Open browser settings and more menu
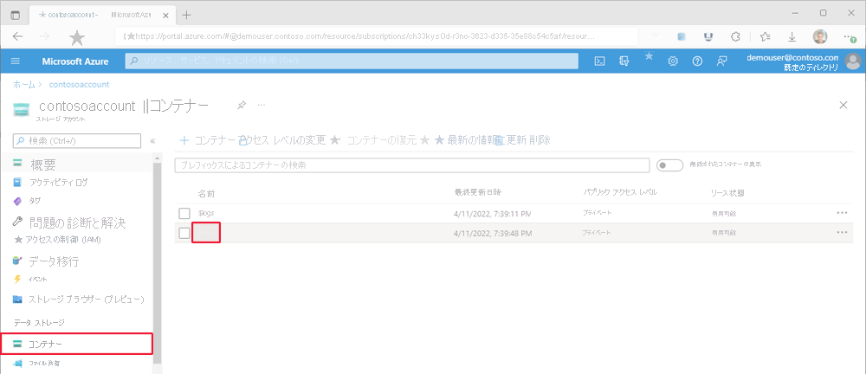 (x=849, y=36)
